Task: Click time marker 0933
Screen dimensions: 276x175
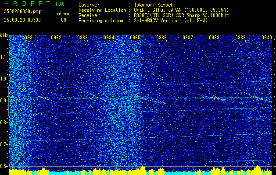Action: coord(82,37)
